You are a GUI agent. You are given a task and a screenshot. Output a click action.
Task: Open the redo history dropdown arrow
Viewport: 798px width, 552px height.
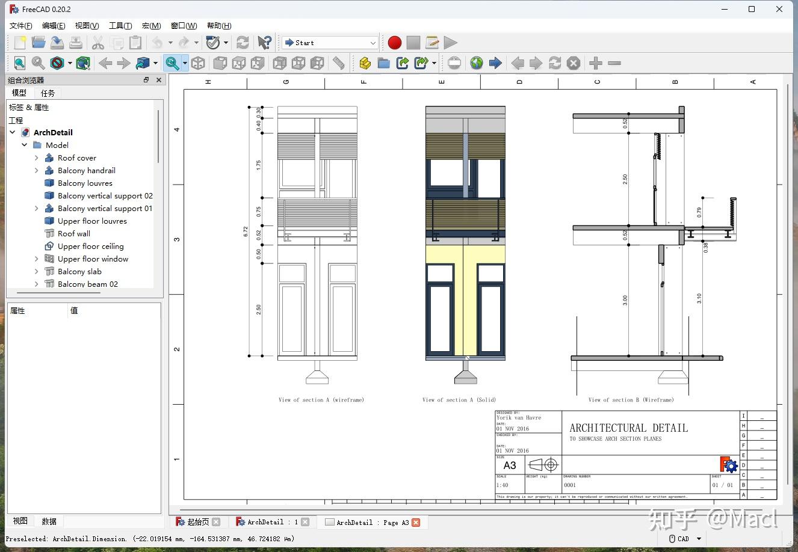click(x=196, y=43)
